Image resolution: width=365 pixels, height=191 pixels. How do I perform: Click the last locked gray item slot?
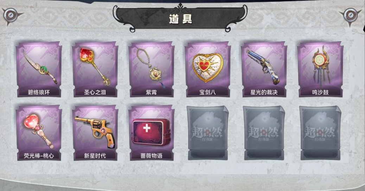pos(321,133)
